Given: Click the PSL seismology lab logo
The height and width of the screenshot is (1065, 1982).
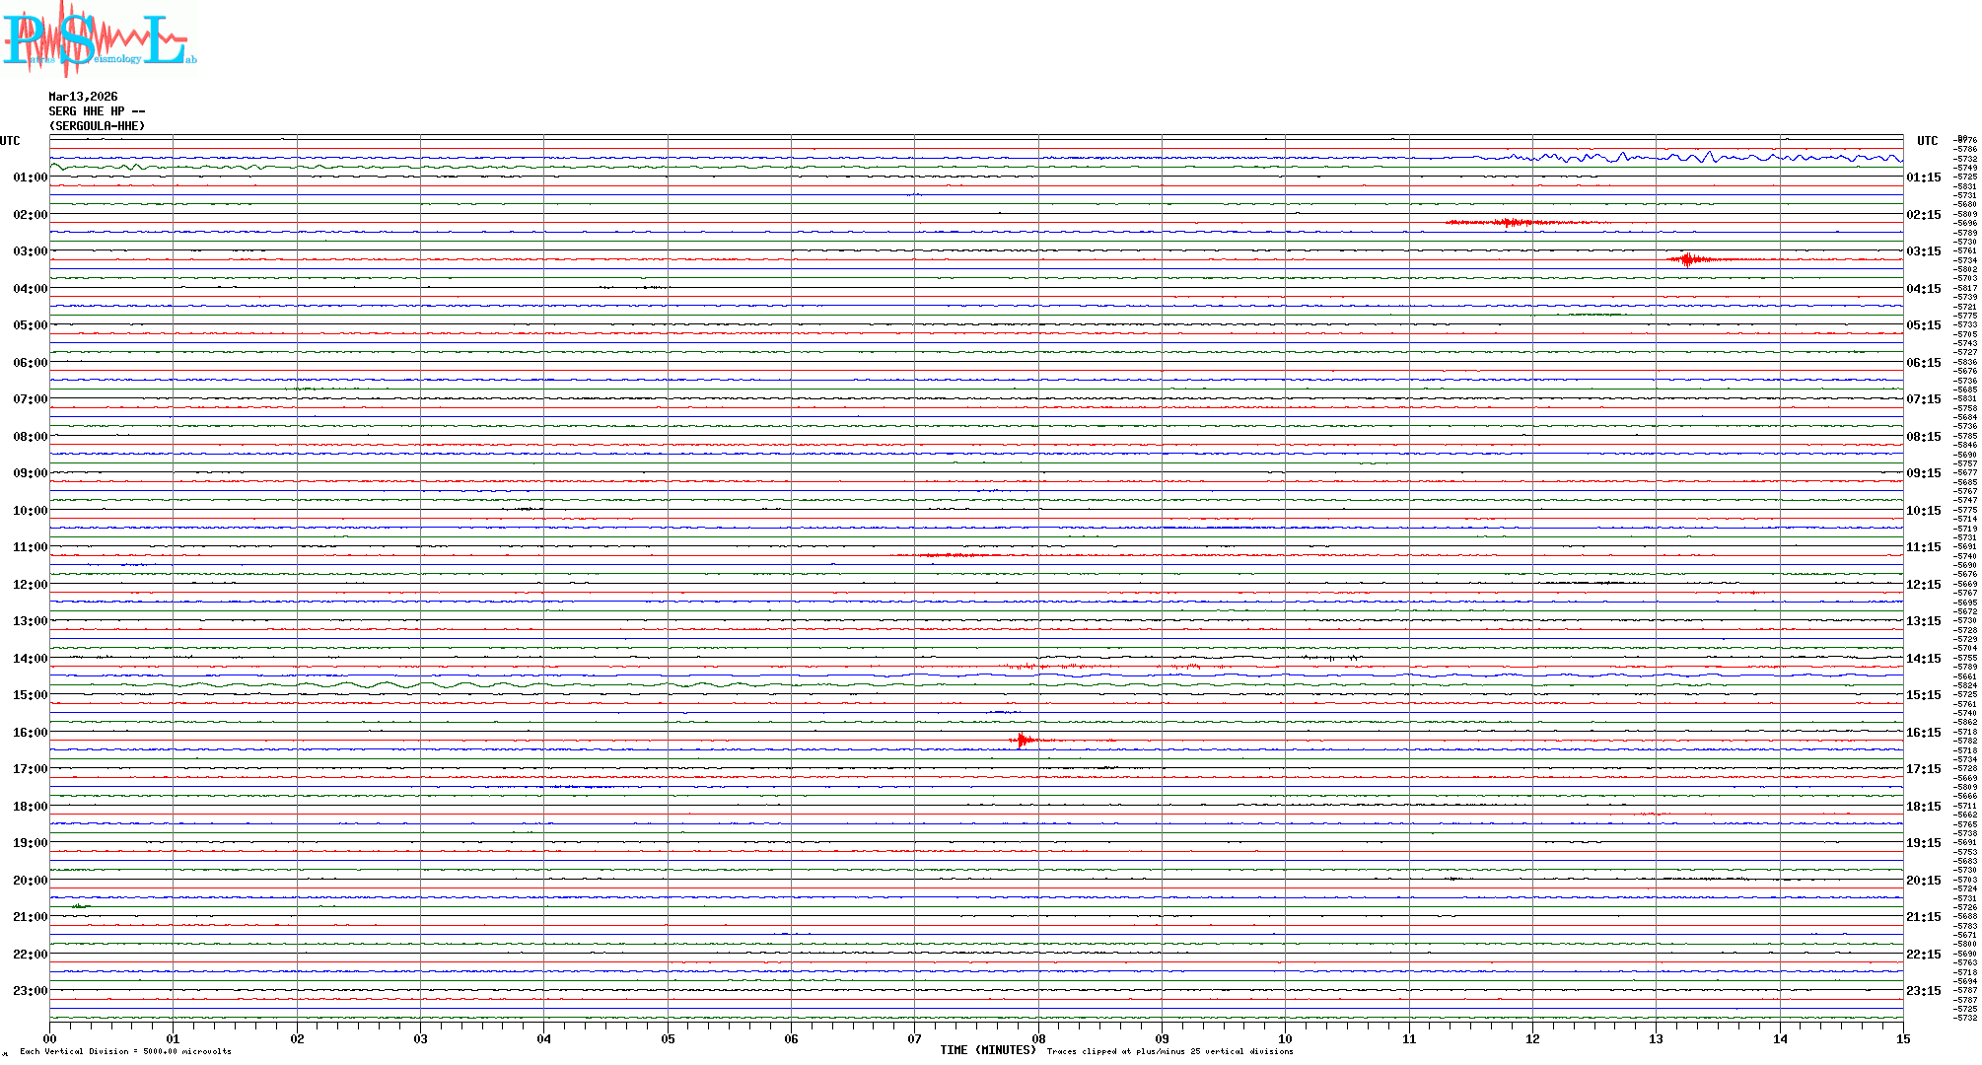Looking at the screenshot, I should click(x=99, y=39).
